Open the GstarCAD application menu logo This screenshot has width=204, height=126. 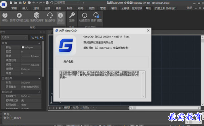[x=3, y=4]
